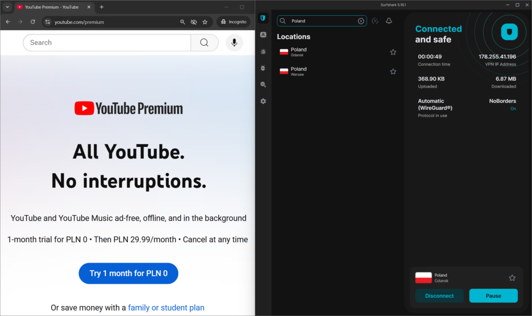This screenshot has height=316, width=532.
Task: Click the YouTube Premium logo
Action: click(129, 108)
